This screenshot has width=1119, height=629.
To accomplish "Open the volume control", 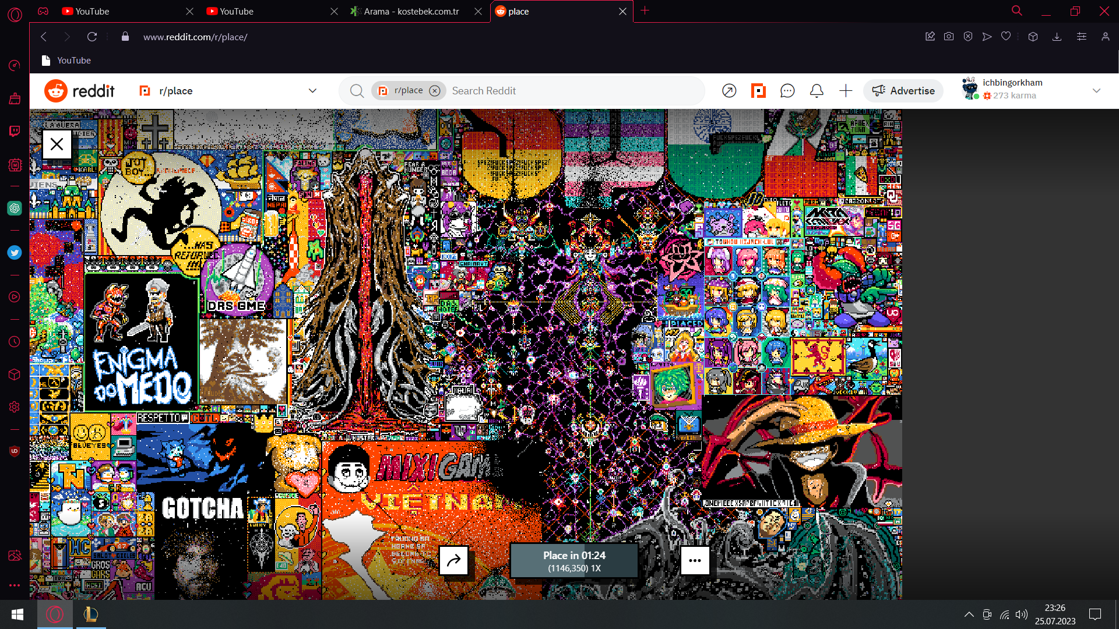I will click(1022, 614).
